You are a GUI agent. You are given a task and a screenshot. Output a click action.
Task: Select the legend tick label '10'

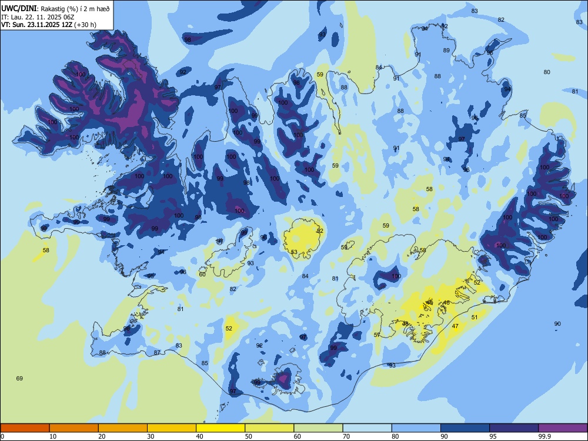tap(53, 436)
